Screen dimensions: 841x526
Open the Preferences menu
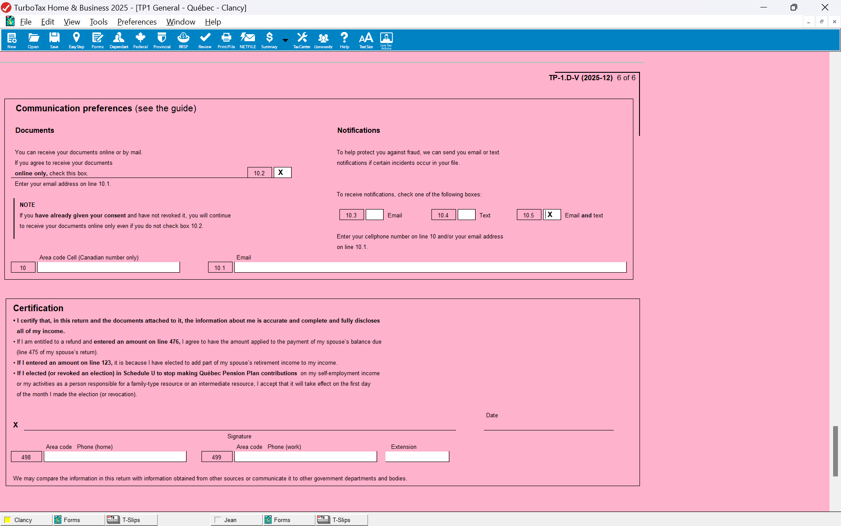137,22
